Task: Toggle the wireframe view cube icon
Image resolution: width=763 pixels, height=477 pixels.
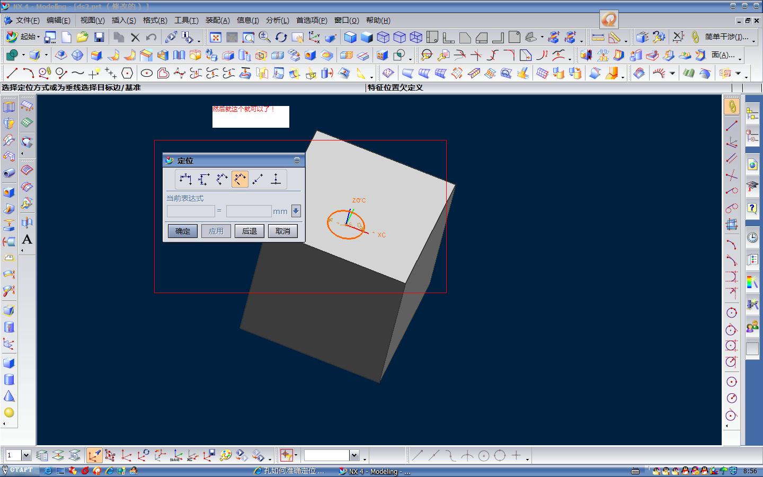Action: point(383,37)
